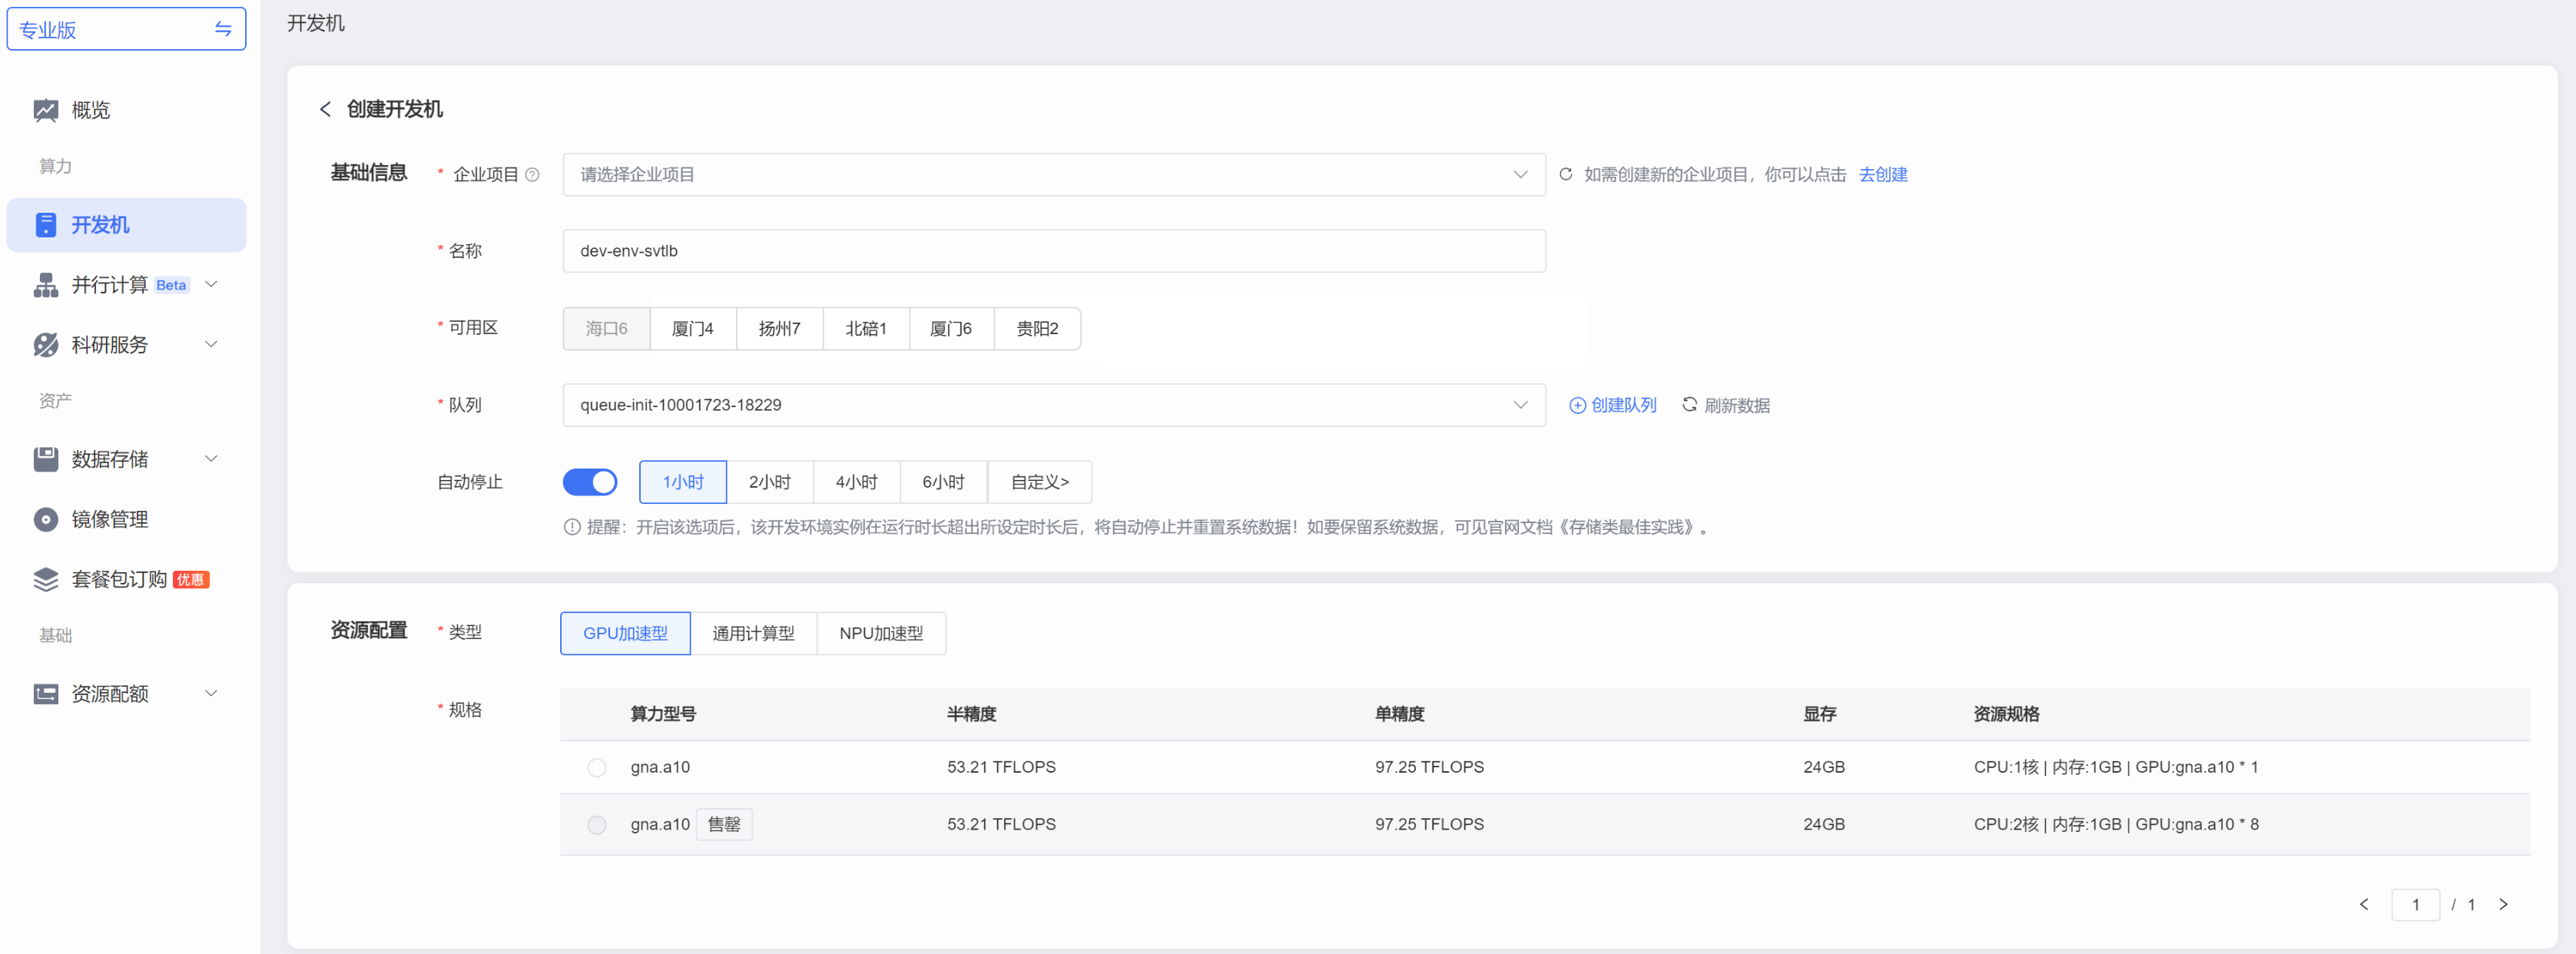The height and width of the screenshot is (954, 2576).
Task: Click the 售罄 sold-out tag
Action: click(x=724, y=824)
